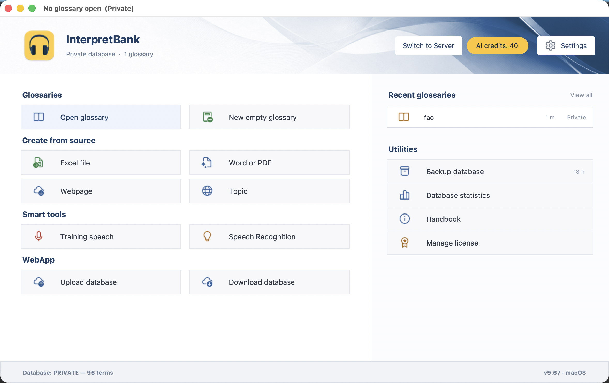
Task: Open the Handbook
Action: [x=490, y=219]
